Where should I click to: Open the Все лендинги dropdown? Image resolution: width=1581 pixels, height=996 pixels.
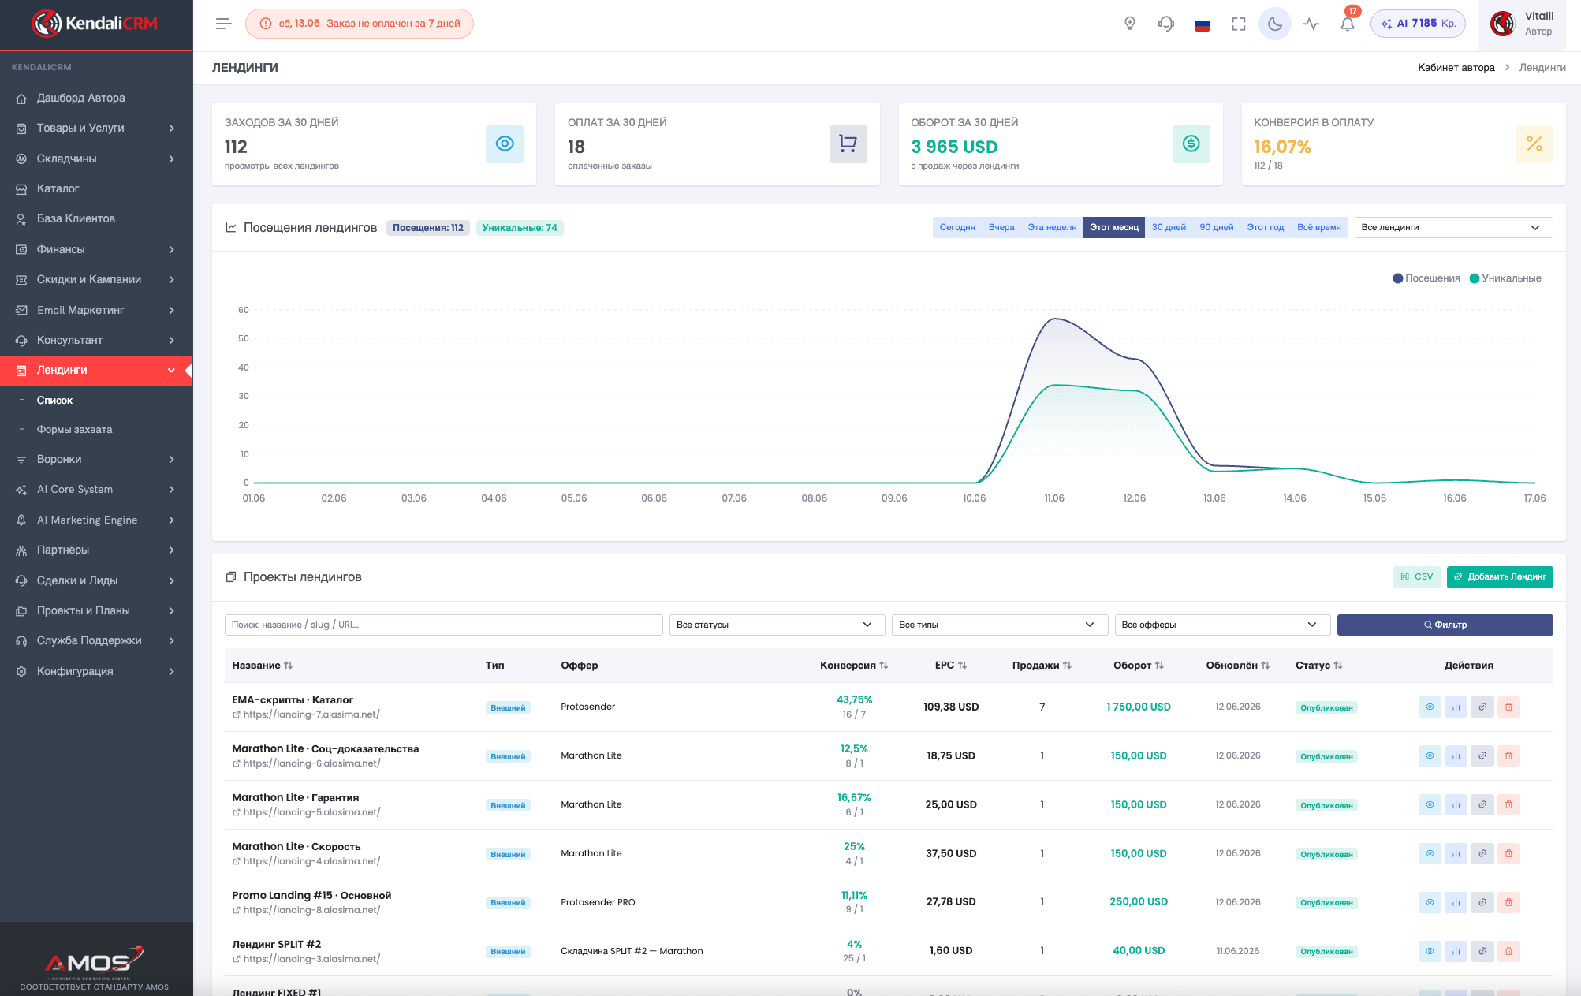click(x=1453, y=227)
